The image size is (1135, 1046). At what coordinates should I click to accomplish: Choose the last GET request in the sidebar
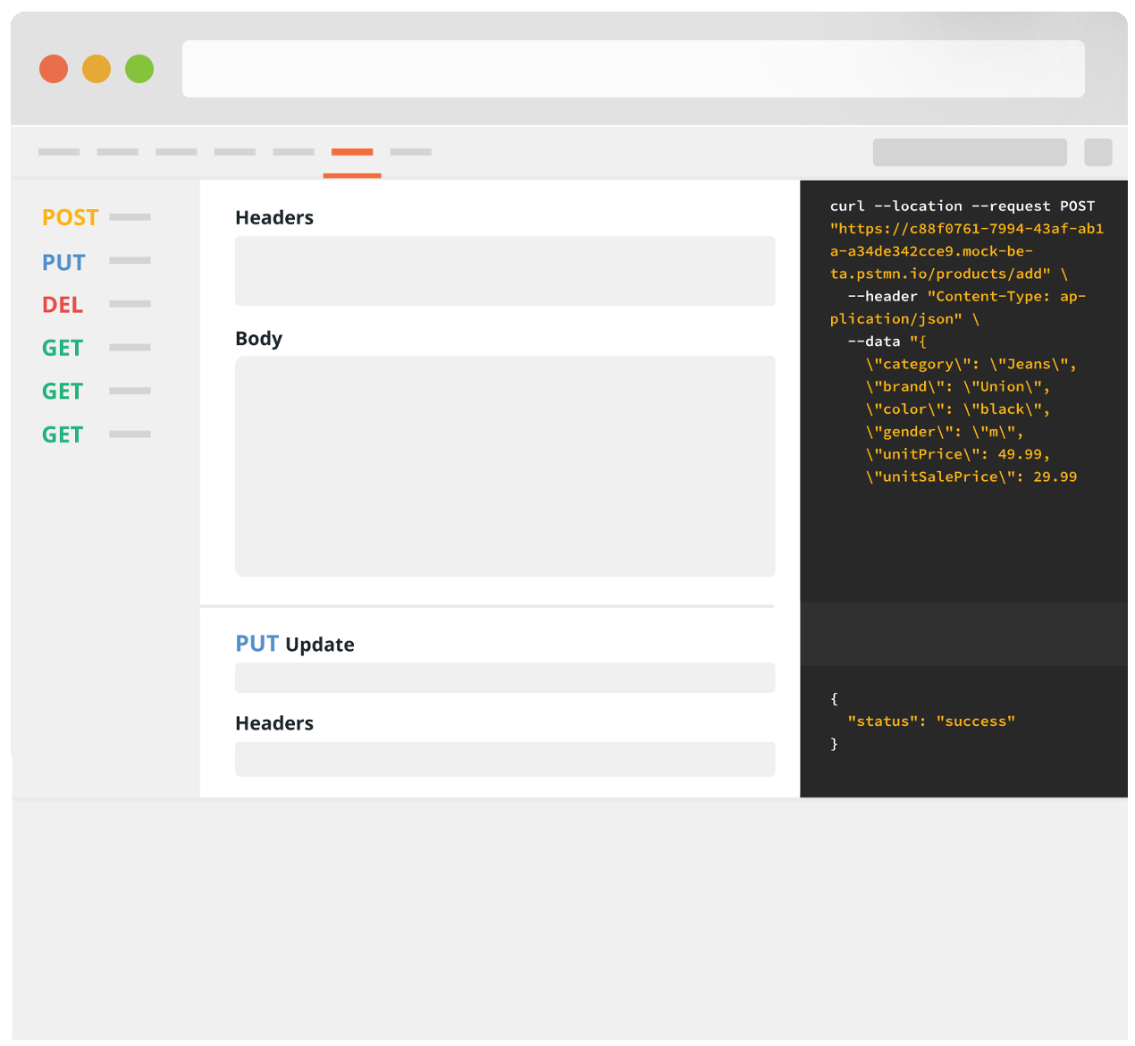[63, 434]
